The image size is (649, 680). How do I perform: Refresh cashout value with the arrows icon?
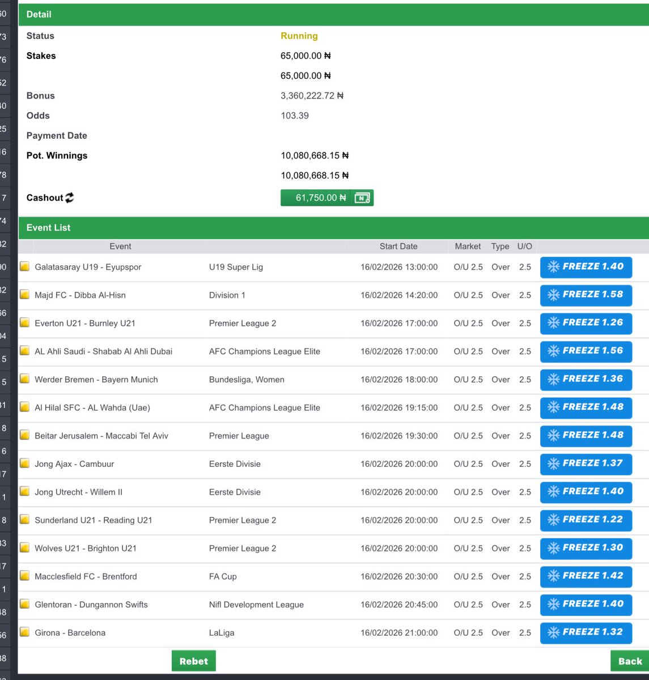69,198
